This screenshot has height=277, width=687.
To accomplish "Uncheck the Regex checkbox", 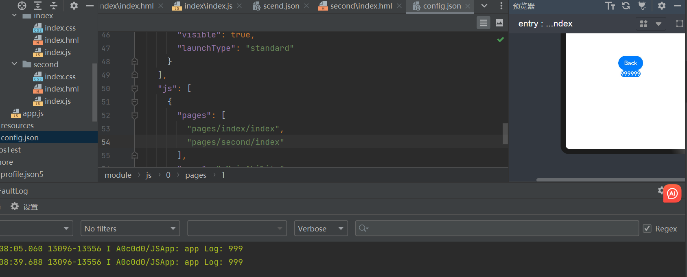I will (x=647, y=228).
